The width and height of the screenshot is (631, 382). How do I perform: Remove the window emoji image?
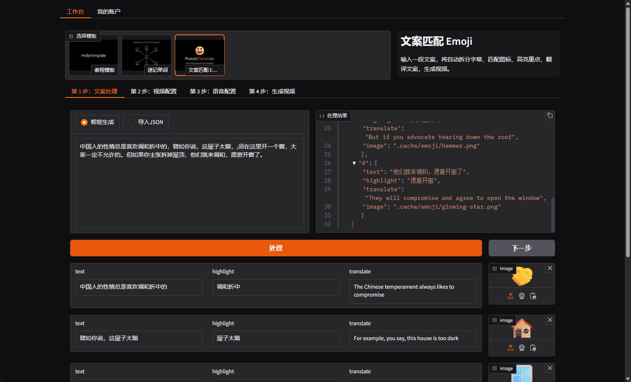550,368
